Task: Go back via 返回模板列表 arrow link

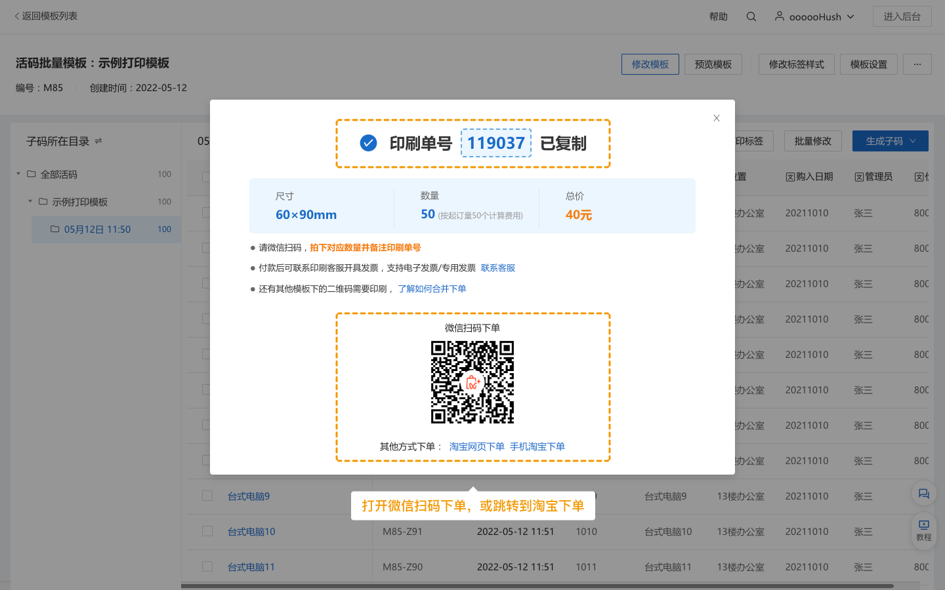Action: 46,16
